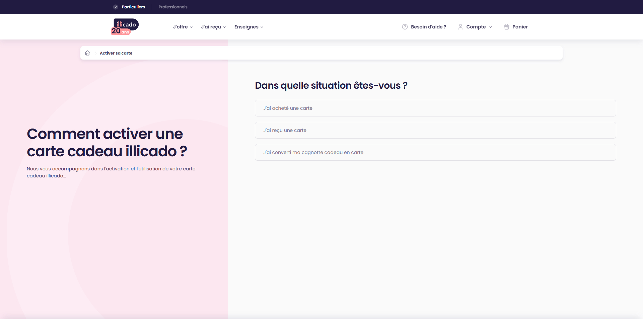Click Activer sa carte breadcrumb

tap(116, 53)
